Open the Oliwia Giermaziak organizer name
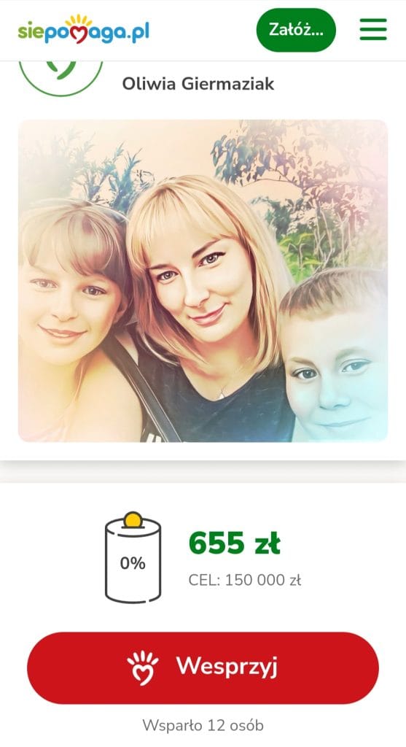Screen dimensions: 406x747 [x=198, y=84]
